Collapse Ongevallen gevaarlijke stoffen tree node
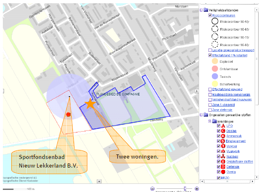This screenshot has height=192, width=261. [201, 115]
